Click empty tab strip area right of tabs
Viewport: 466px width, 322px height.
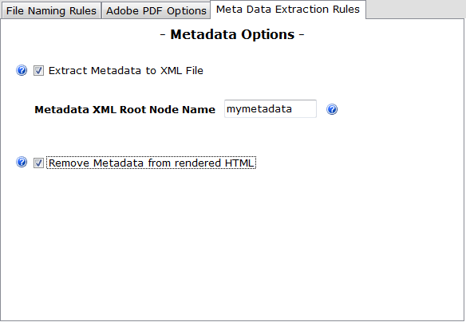(416, 9)
